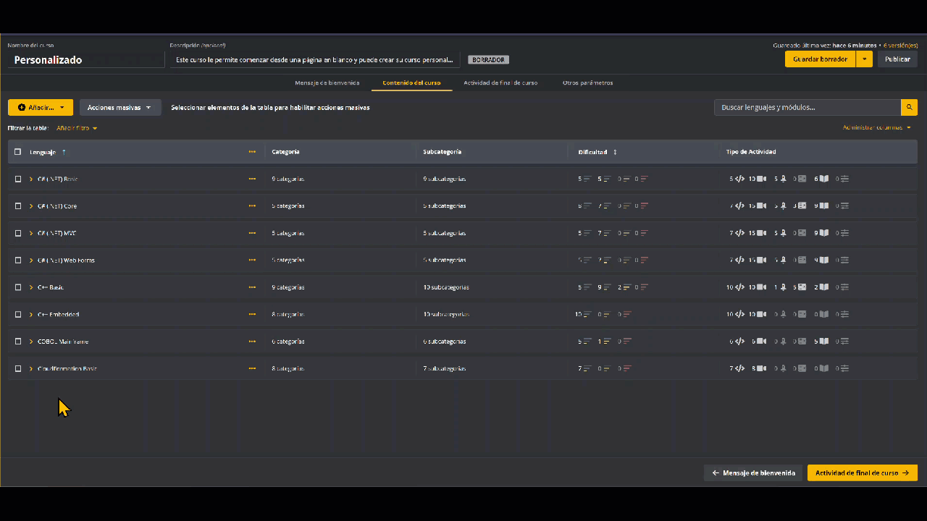Check the C# (.NET) Web Forms row checkbox
927x521 pixels.
(18, 260)
